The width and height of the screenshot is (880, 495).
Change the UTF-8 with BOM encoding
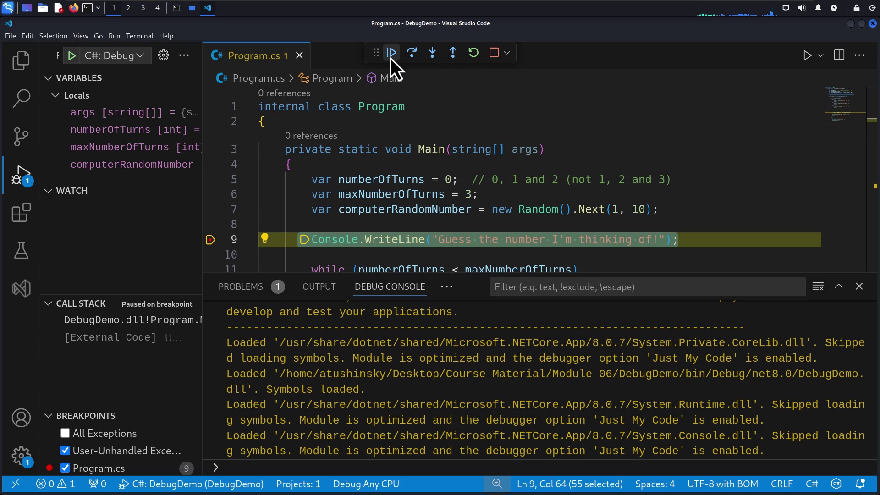(723, 484)
